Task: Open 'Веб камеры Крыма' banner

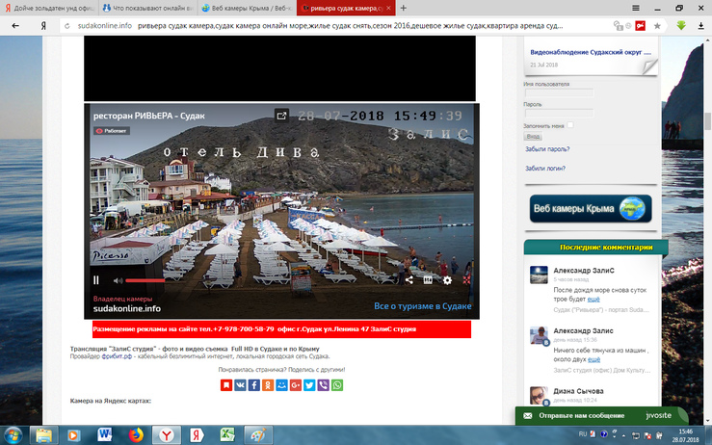Action: click(x=590, y=208)
